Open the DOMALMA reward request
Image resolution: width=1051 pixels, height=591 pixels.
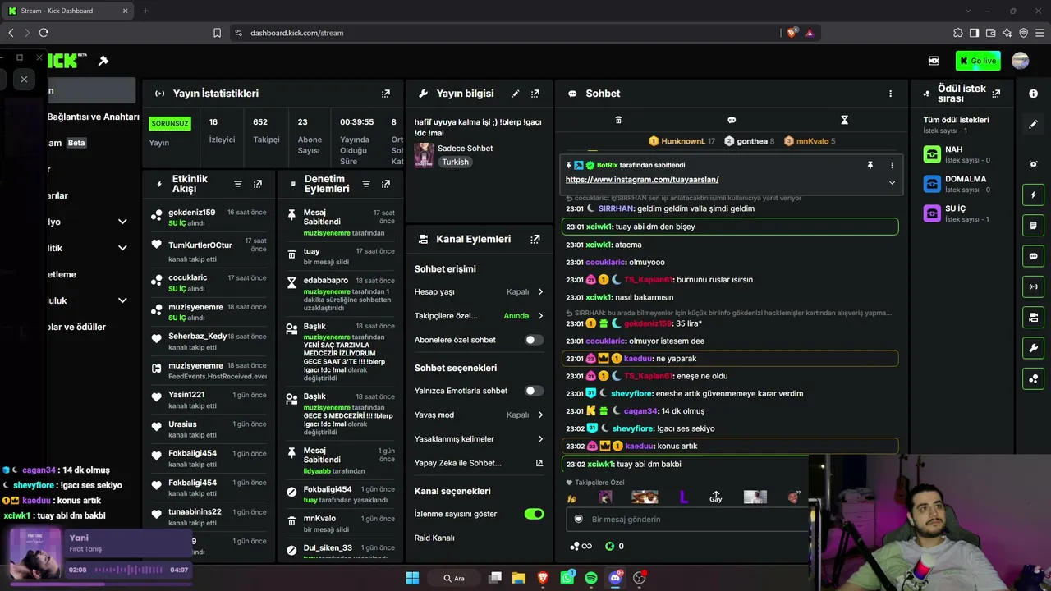point(962,184)
